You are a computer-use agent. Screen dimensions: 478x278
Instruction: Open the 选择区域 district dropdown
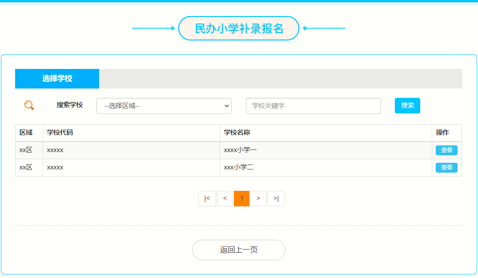[x=164, y=106]
